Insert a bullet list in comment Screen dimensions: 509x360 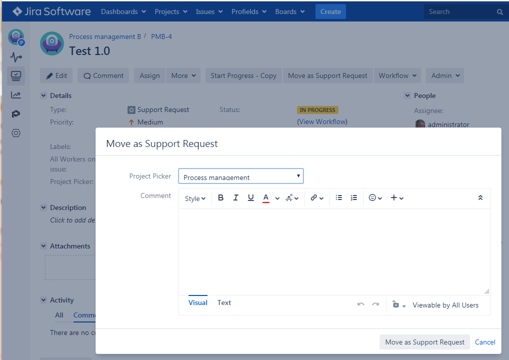coord(339,198)
